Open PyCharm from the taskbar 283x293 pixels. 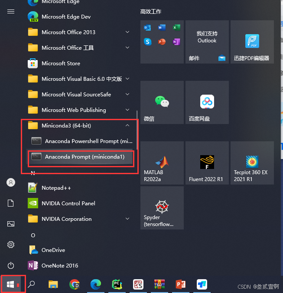coord(117,284)
